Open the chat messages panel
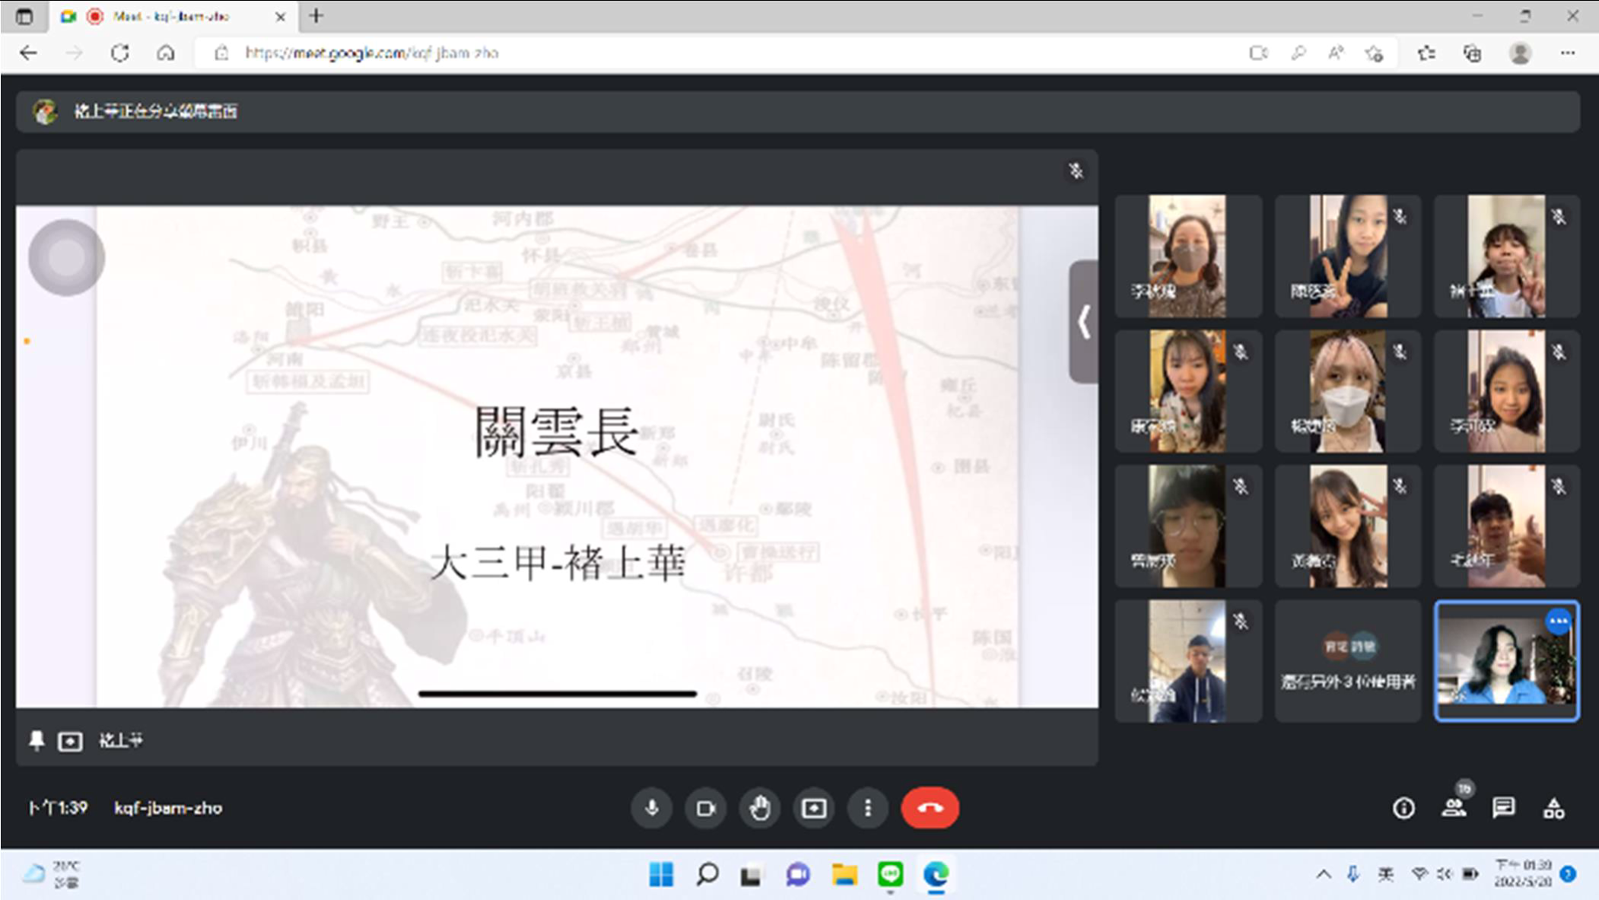The height and width of the screenshot is (900, 1599). pos(1503,808)
